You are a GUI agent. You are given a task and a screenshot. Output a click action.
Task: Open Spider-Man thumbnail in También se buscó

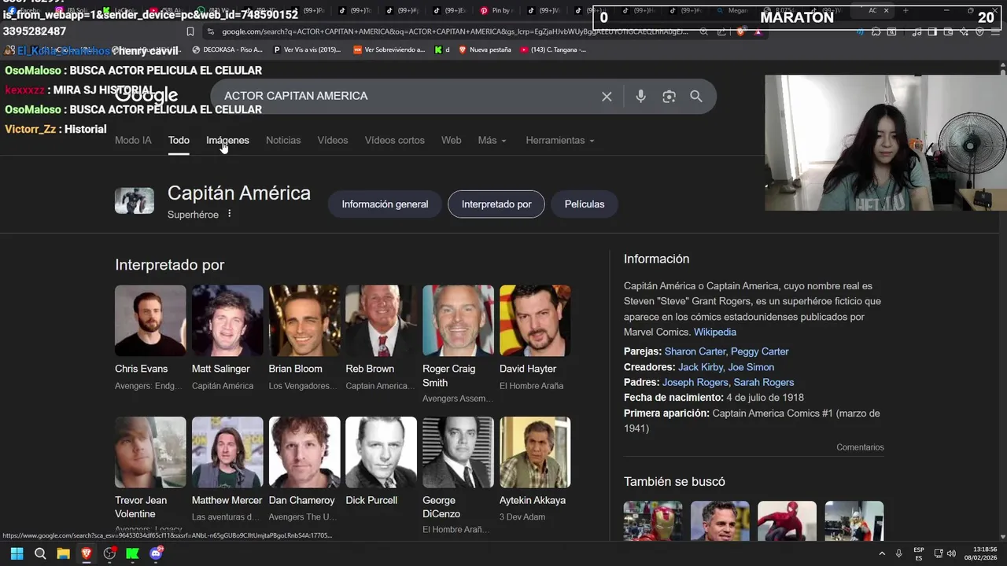pyautogui.click(x=787, y=520)
